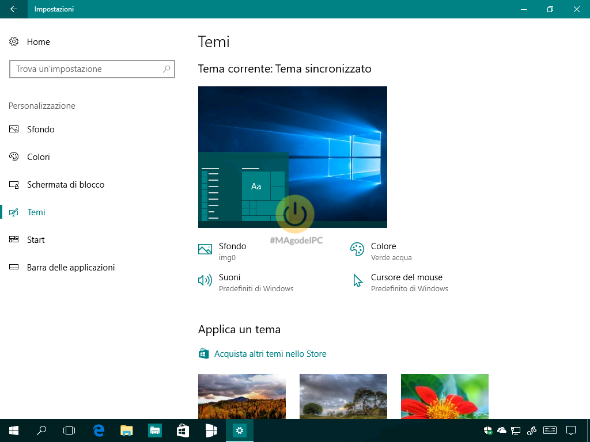
Task: Click the speaker icon next to Suoni
Action: [x=205, y=280]
